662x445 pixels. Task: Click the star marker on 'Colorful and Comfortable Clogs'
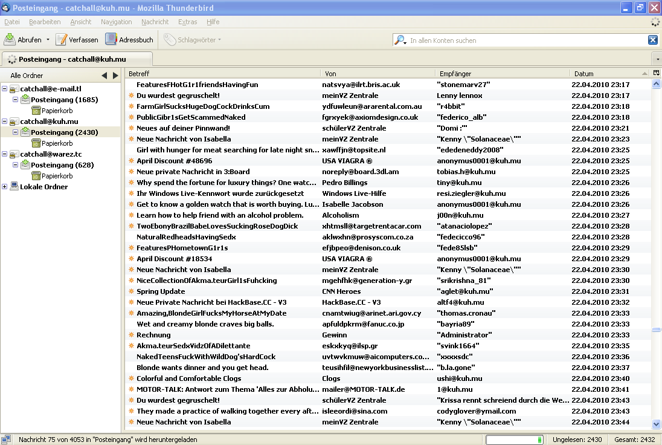[x=131, y=378]
